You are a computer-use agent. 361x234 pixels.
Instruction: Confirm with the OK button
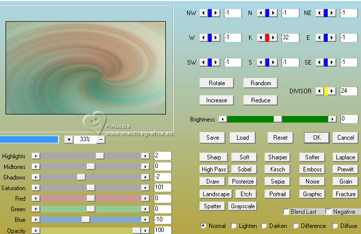pos(317,138)
